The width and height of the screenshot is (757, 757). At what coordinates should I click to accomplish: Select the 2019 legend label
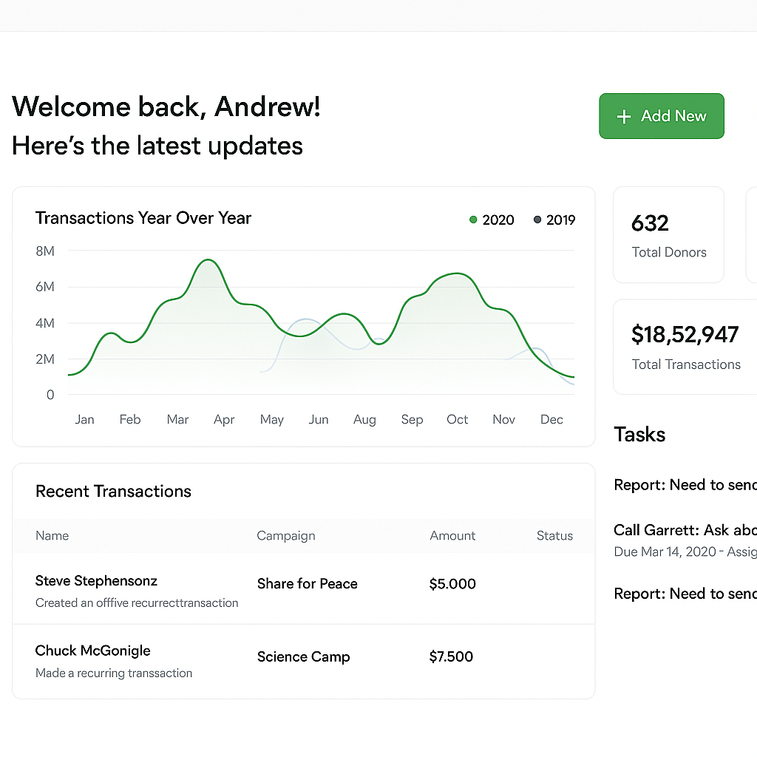click(560, 220)
